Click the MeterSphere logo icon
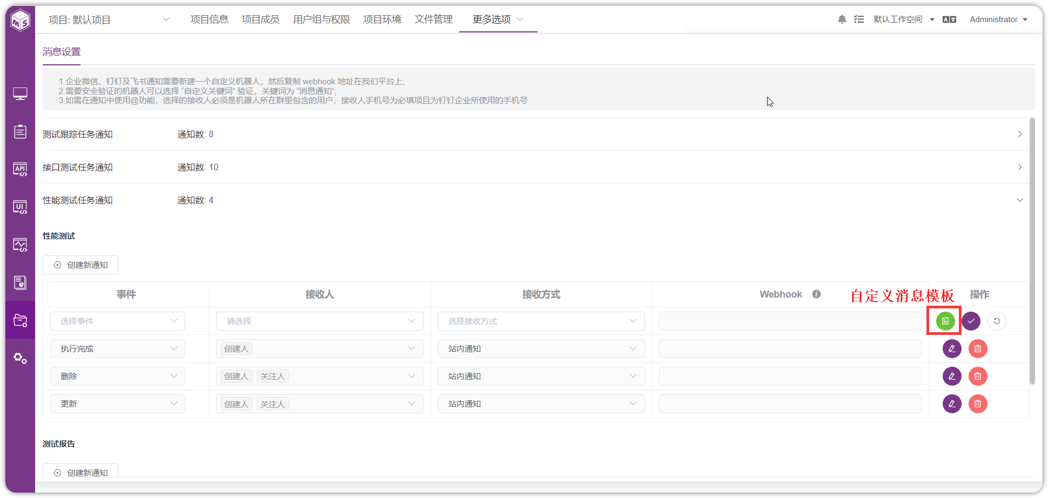Viewport: 1048px width, 498px height. click(x=21, y=21)
